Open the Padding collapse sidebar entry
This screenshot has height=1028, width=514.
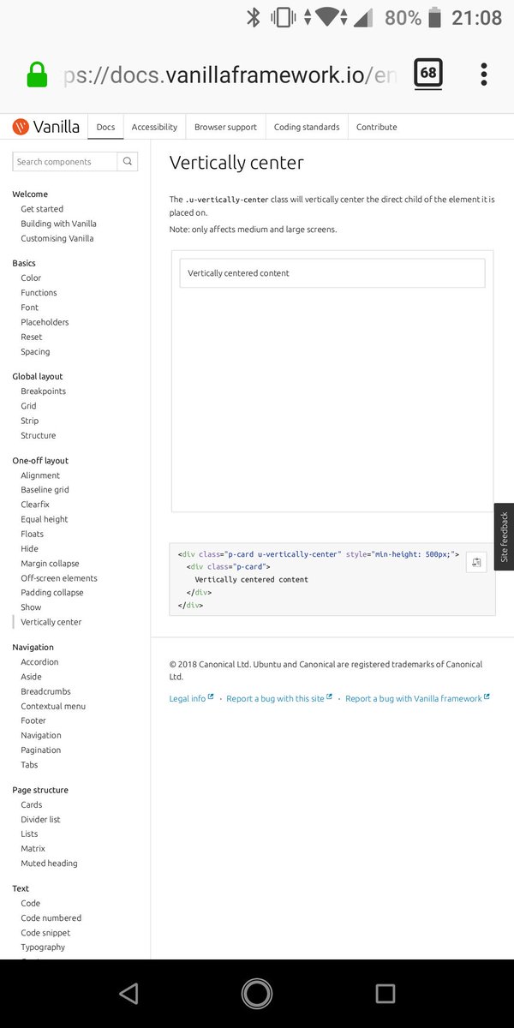[52, 592]
